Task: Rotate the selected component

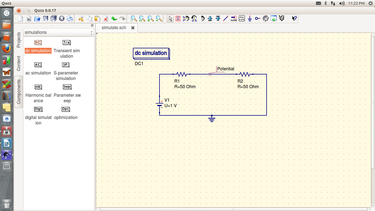Action: click(x=202, y=18)
